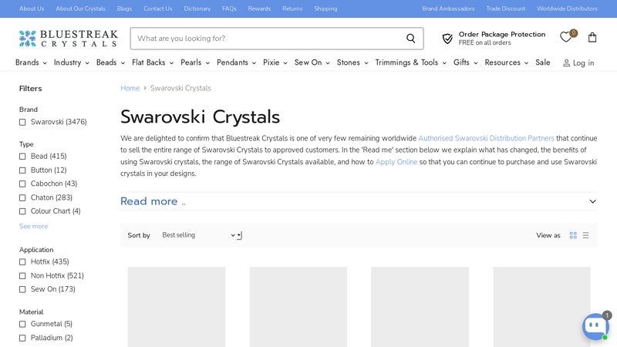Switch to list view
This screenshot has height=347, width=617.
coord(585,235)
